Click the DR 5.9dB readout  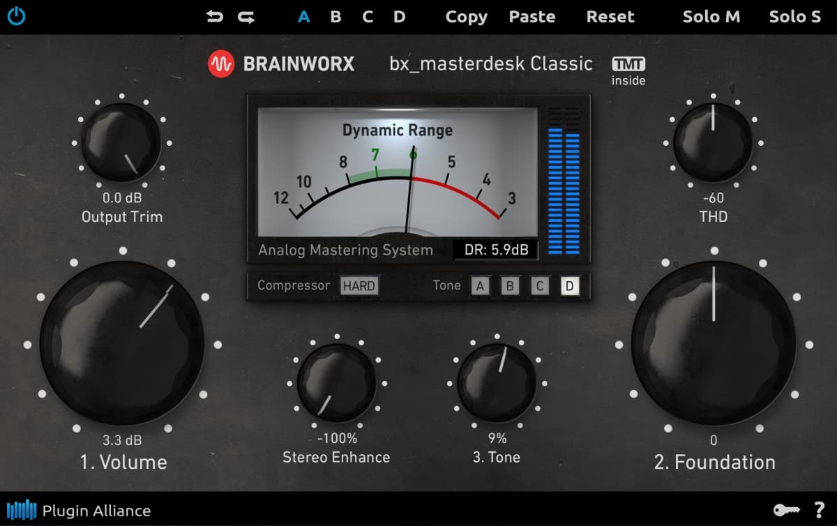pos(495,250)
